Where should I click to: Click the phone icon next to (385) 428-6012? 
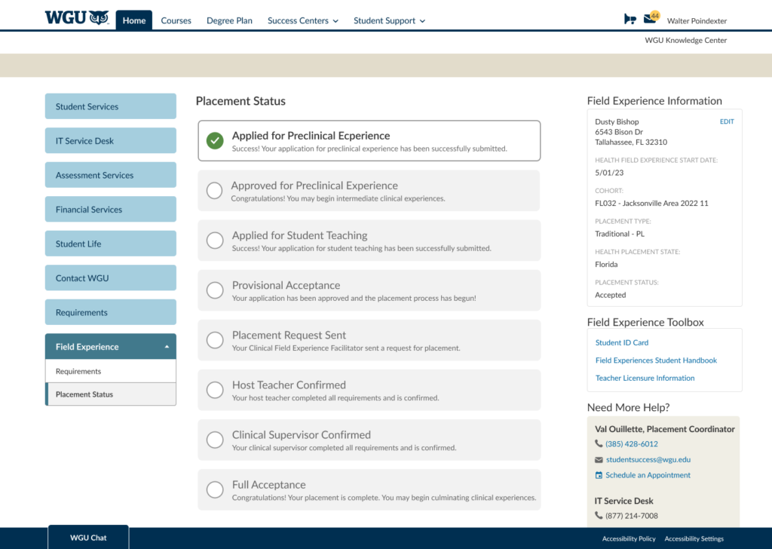[x=599, y=444]
